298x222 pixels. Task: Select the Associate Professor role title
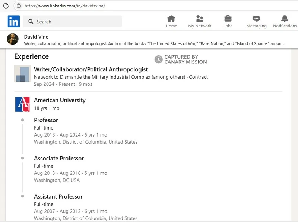pos(59,159)
